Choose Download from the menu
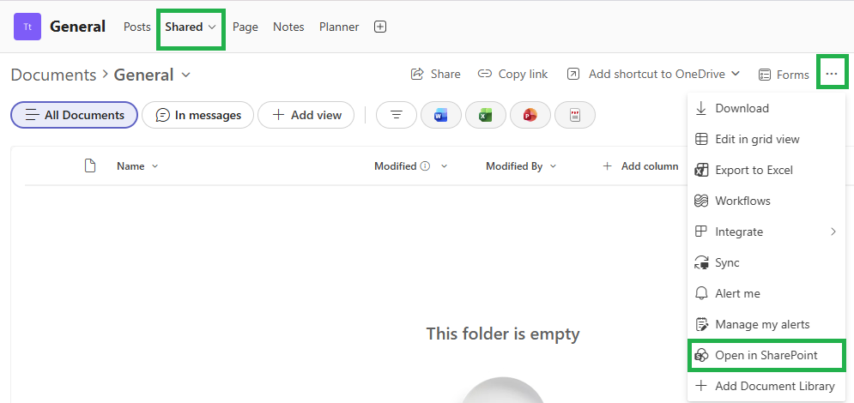Image resolution: width=854 pixels, height=403 pixels. click(x=766, y=108)
